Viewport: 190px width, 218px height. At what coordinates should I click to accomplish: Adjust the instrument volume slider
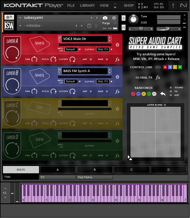click(169, 29)
